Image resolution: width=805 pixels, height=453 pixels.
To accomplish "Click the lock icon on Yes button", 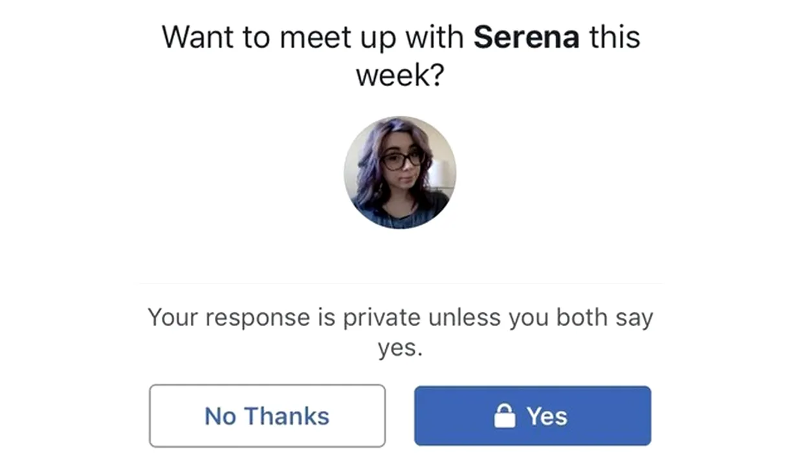I will click(x=505, y=416).
